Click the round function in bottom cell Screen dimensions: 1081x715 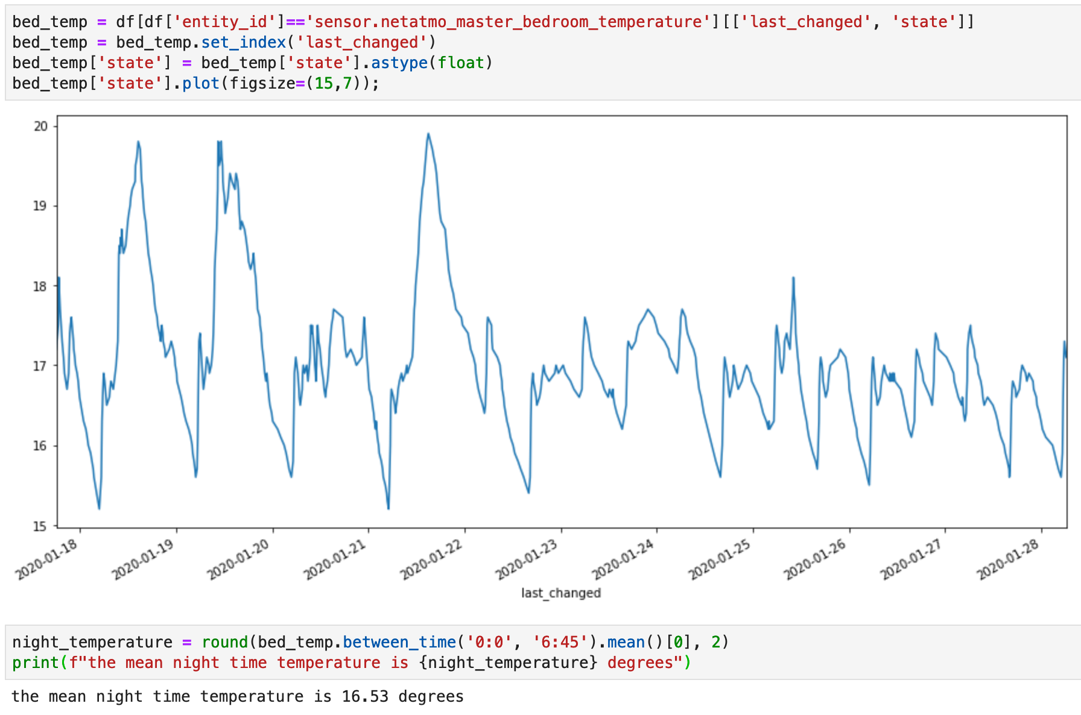[225, 641]
